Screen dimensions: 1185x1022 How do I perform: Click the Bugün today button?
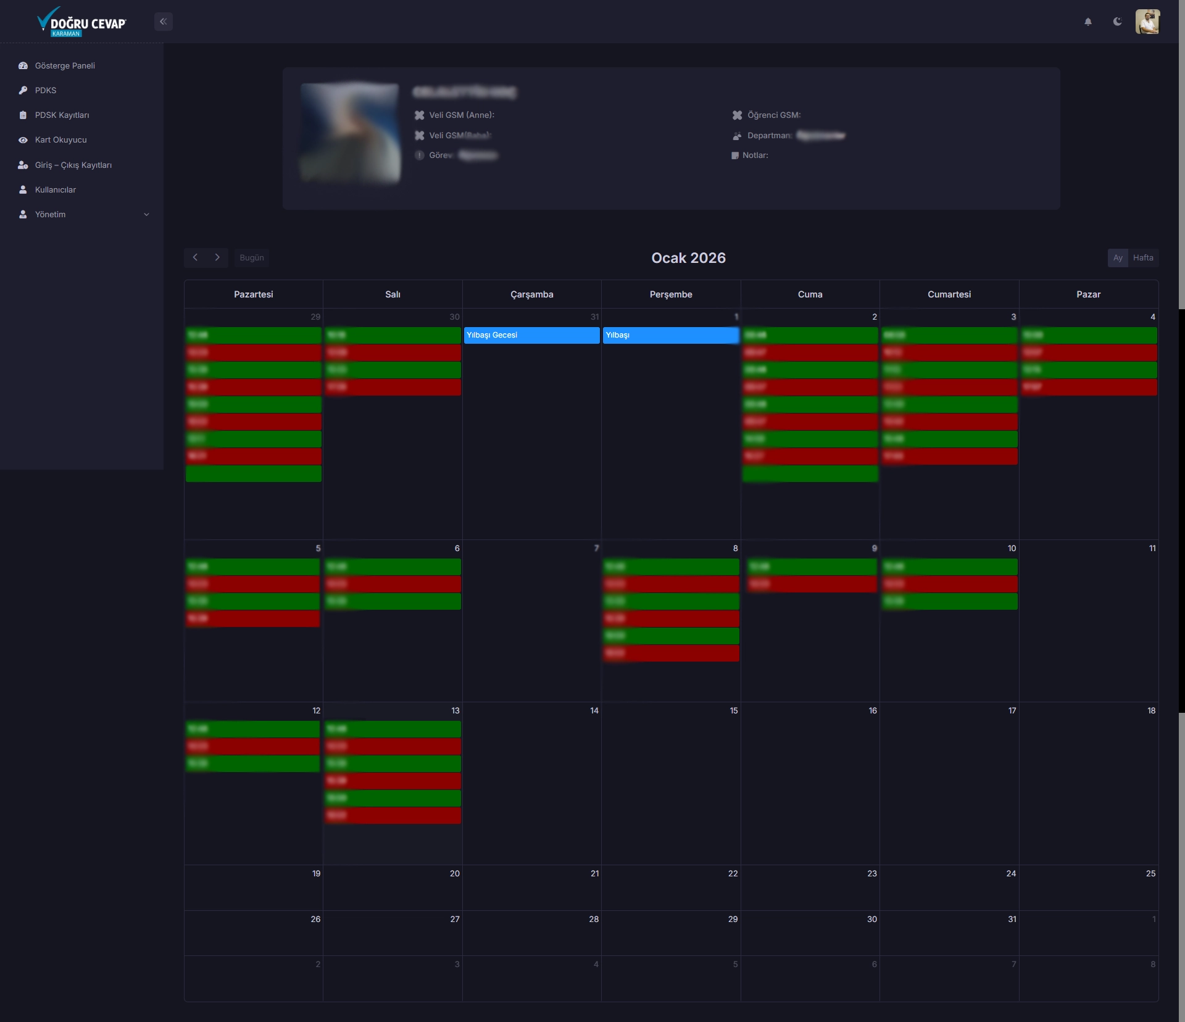251,257
